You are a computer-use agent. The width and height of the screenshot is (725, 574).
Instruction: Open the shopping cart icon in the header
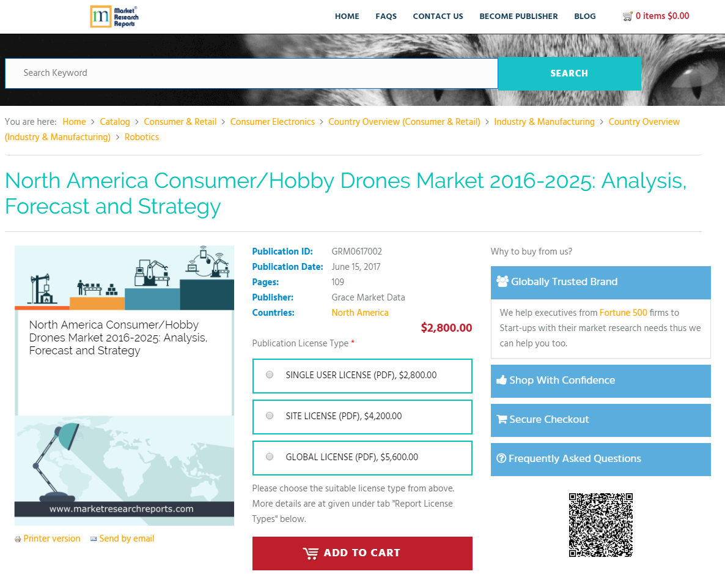(x=627, y=16)
